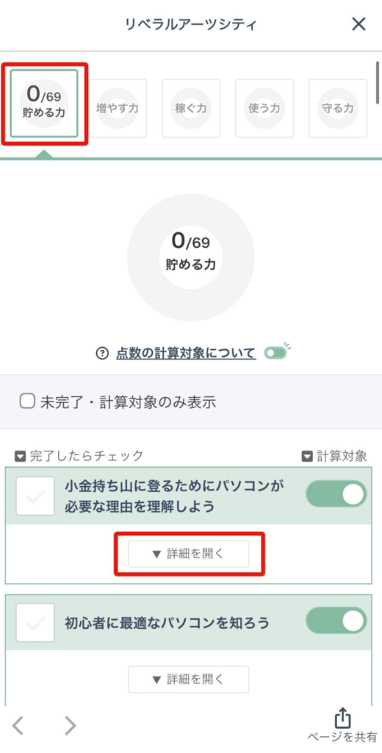Select the 稼ぐ力 tab
The image size is (382, 753).
pyautogui.click(x=191, y=108)
